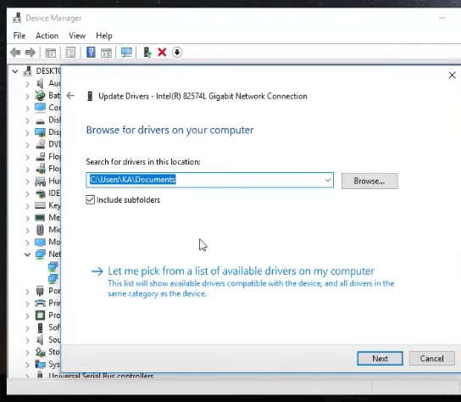Toggle the Include subfolders checkbox
This screenshot has height=402, width=461.
[x=91, y=200]
